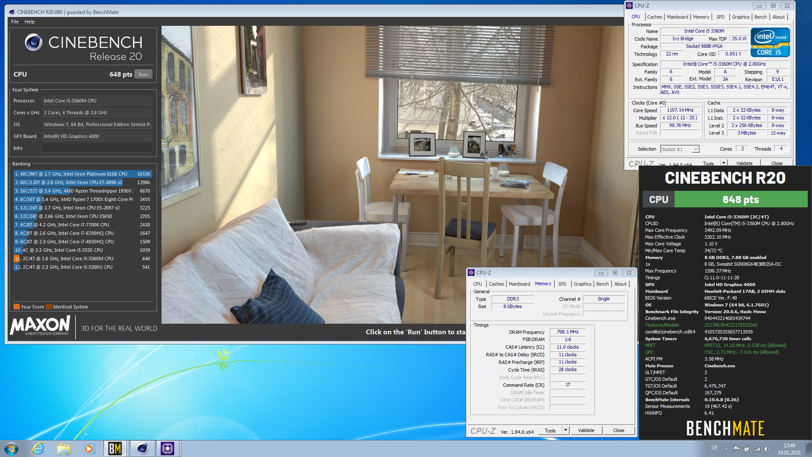Viewport: 812px width, 457px height.
Task: Expand Tools dropdown arrow in top CPU-Z
Action: tap(724, 163)
